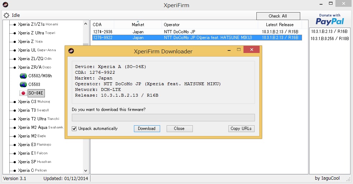This screenshot has height=184, width=353.
Task: Sort by the Market column header
Action: click(x=138, y=25)
